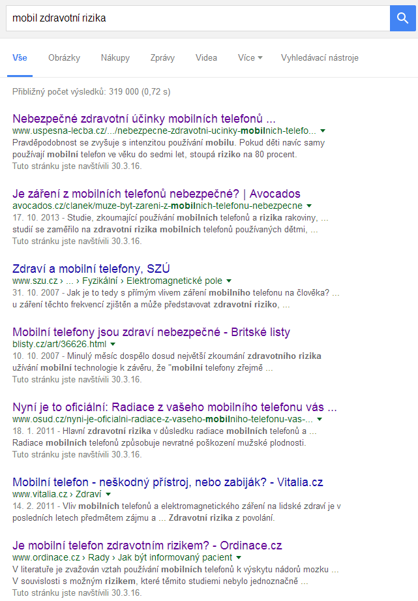Image resolution: width=418 pixels, height=601 pixels.
Task: Expand arrow next to ordinace.cz Jak být informovaný pacient
Action: (x=239, y=558)
